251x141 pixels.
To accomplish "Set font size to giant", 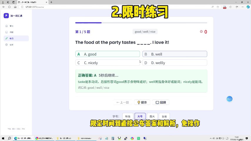I will [164, 116].
